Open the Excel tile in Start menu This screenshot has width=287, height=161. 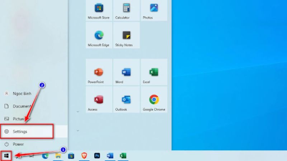click(154, 73)
